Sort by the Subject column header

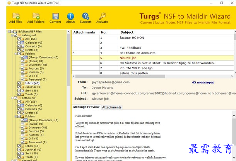[176, 32]
